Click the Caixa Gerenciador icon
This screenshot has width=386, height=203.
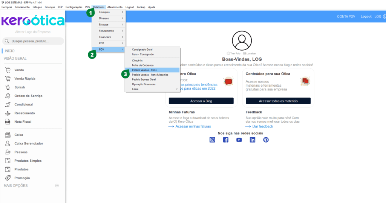click(x=8, y=143)
